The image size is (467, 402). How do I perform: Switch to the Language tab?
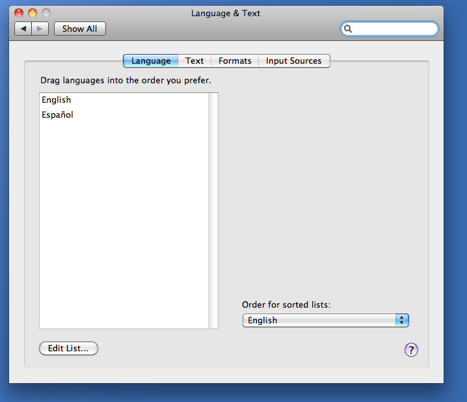(x=150, y=60)
